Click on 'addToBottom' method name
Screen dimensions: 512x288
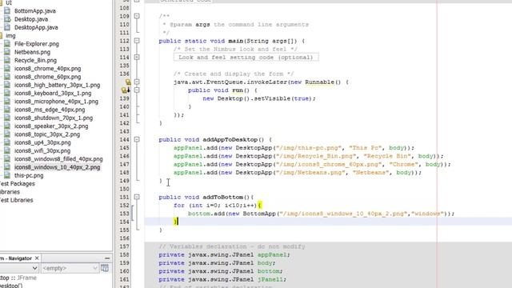pyautogui.click(x=222, y=198)
